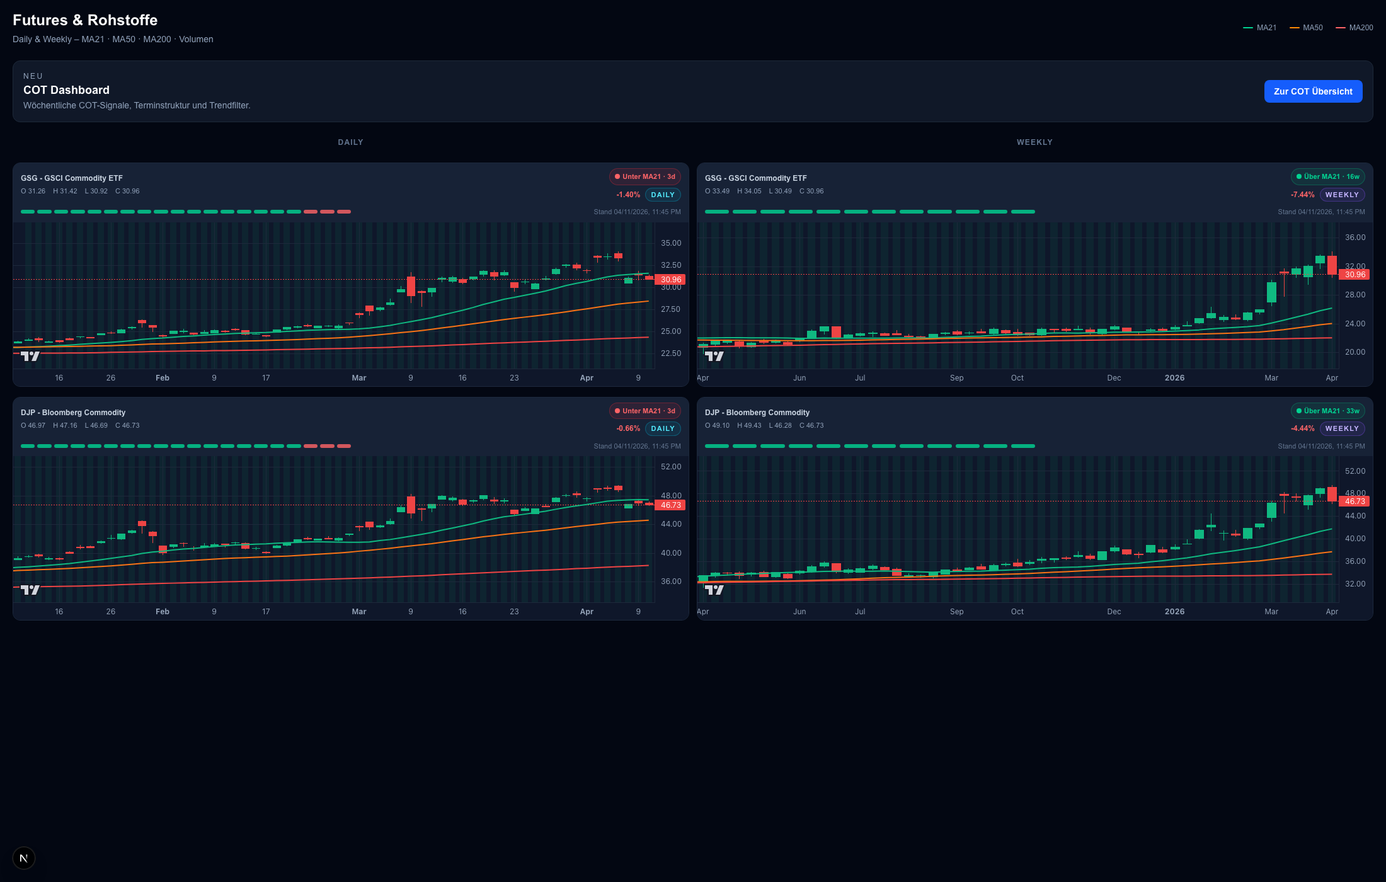
Task: Click the 2026 label on GSG weekly time axis
Action: click(x=1174, y=378)
